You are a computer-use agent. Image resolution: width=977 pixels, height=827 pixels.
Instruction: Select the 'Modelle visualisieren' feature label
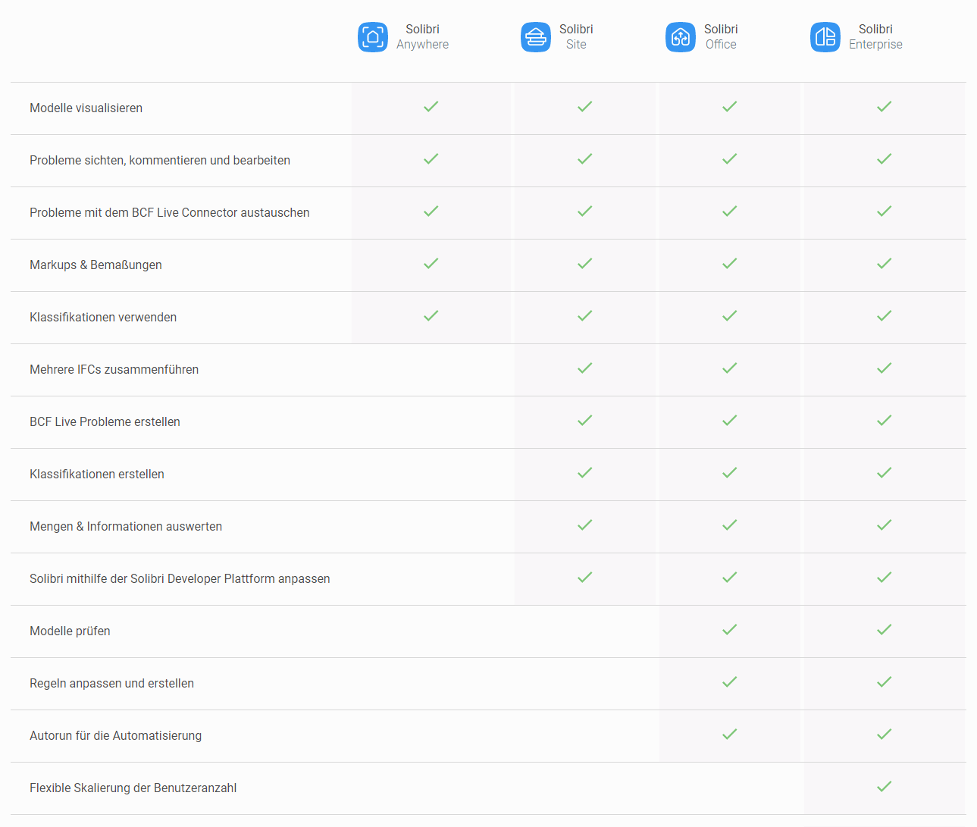(x=86, y=108)
